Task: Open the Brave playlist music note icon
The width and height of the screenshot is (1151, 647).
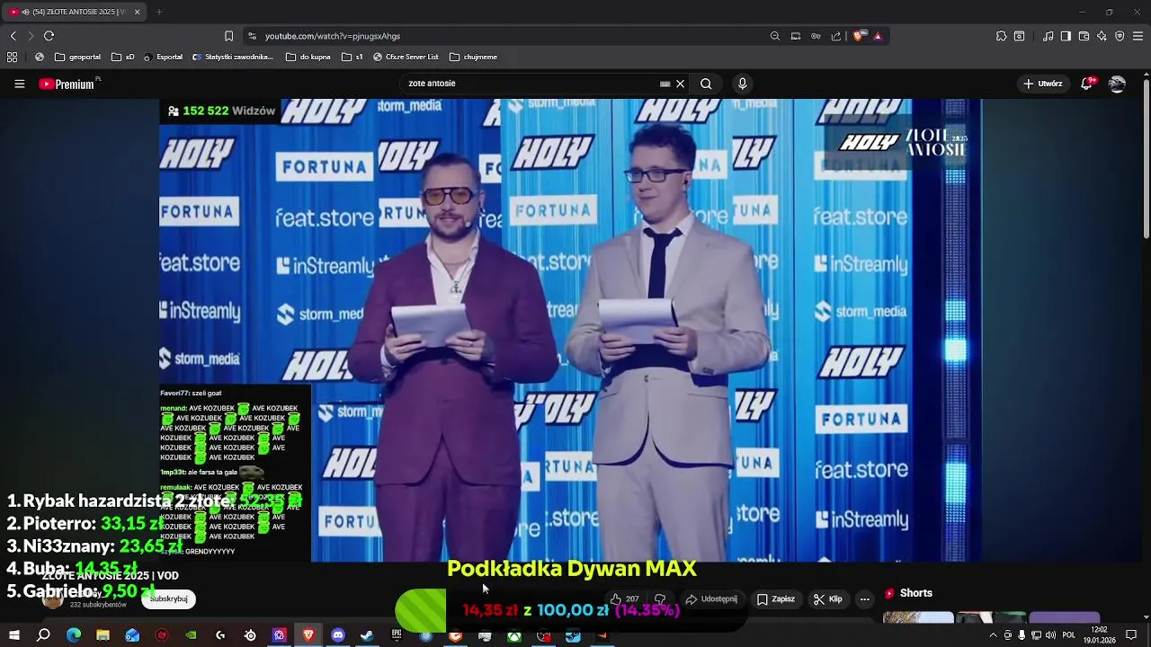Action: coord(1048,36)
